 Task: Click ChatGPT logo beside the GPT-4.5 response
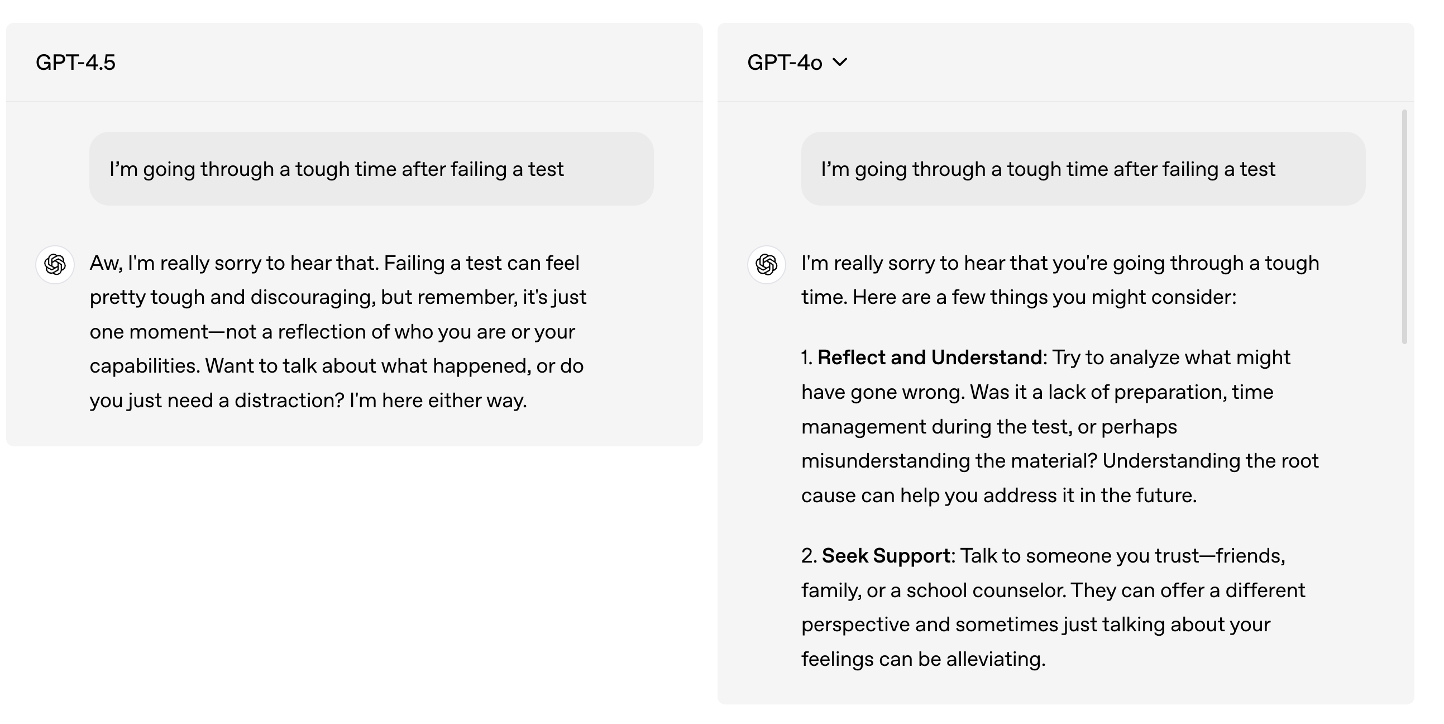[55, 264]
